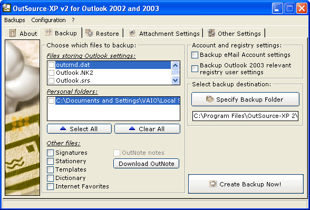Enable the Templates checkbox
This screenshot has width=310, height=210.
[51, 169]
